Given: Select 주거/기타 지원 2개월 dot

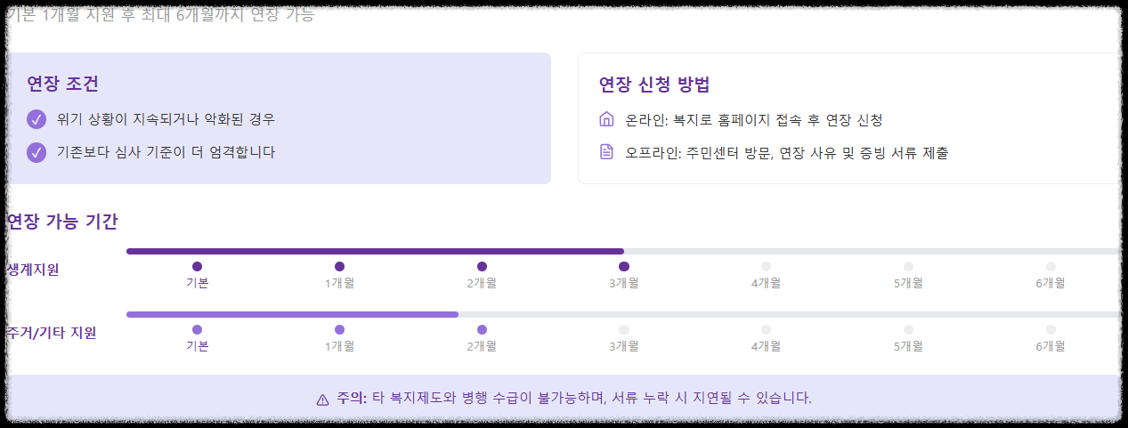Looking at the screenshot, I should click(483, 329).
